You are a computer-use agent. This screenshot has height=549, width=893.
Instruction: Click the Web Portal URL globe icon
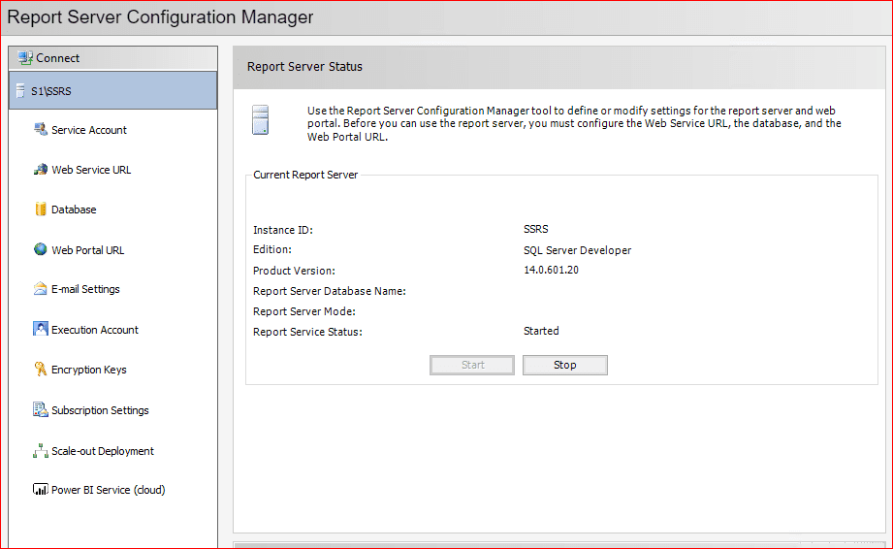click(x=41, y=249)
